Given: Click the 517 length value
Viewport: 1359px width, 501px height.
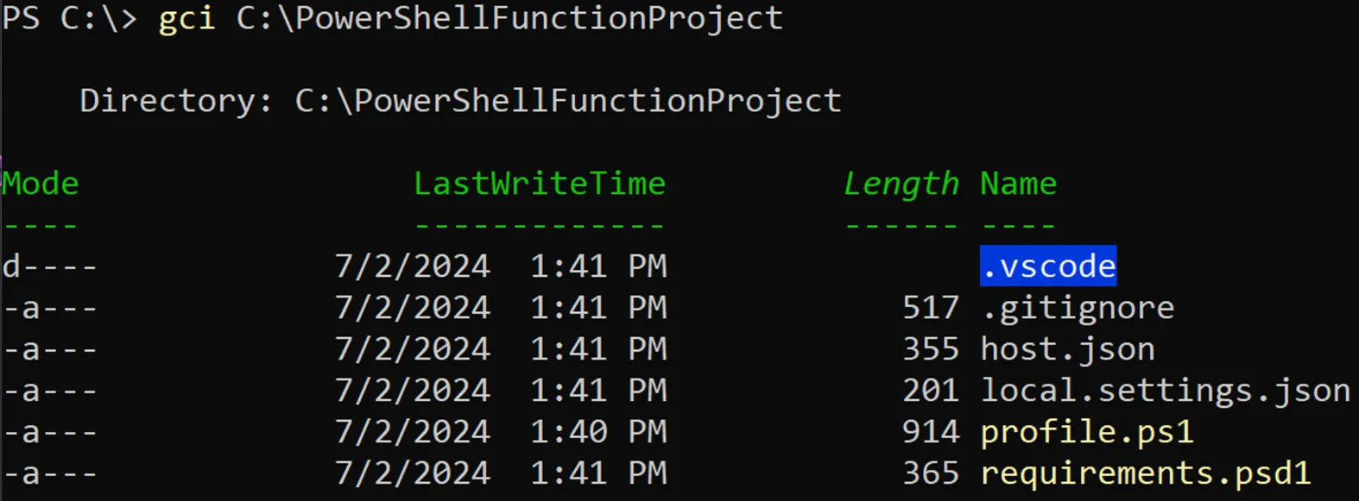Looking at the screenshot, I should [x=930, y=308].
